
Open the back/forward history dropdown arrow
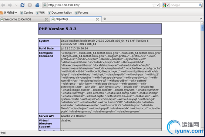pyautogui.click(x=16, y=5)
